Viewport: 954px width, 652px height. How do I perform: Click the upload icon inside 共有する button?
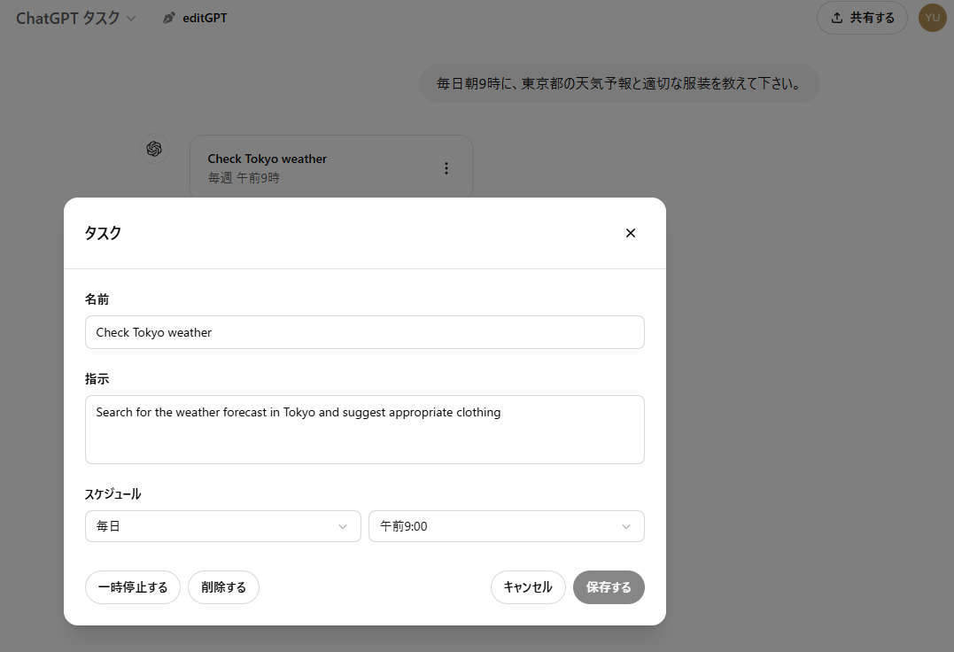click(x=837, y=17)
